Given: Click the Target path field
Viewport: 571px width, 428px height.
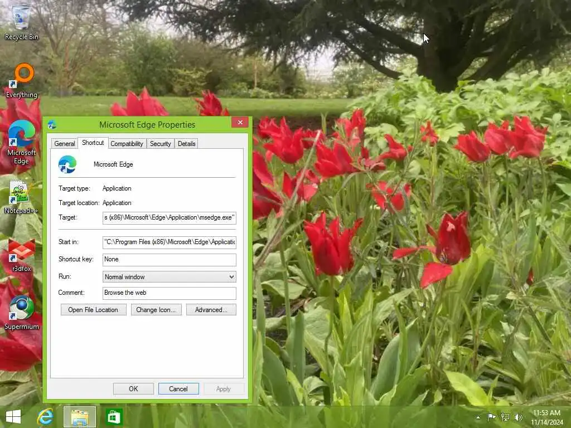Looking at the screenshot, I should (x=170, y=218).
